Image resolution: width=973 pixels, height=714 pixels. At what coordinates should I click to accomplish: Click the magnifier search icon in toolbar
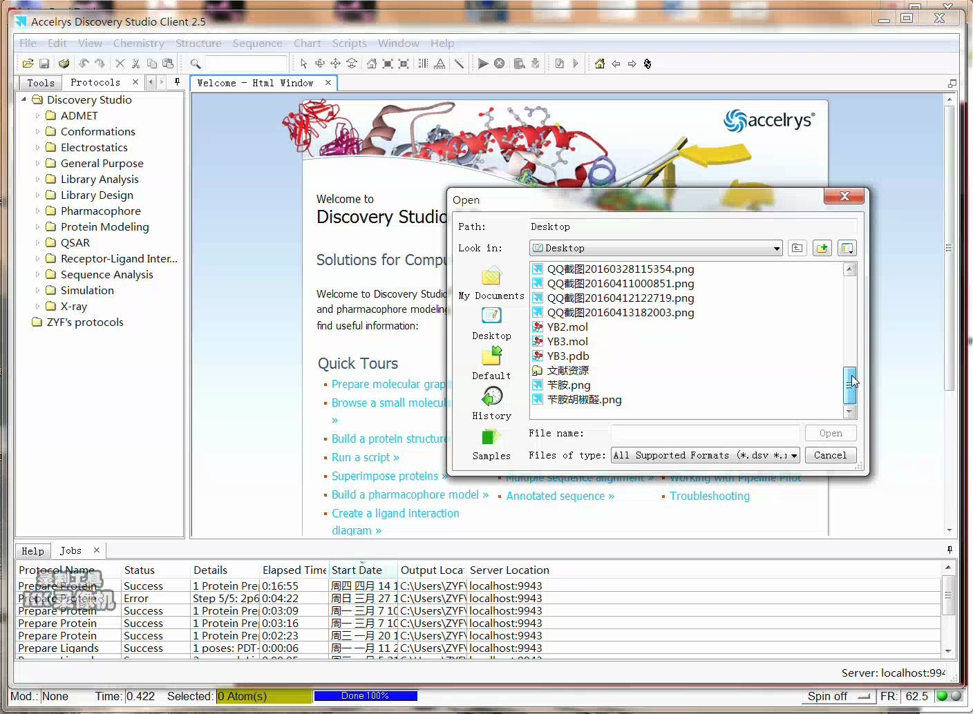[x=196, y=64]
